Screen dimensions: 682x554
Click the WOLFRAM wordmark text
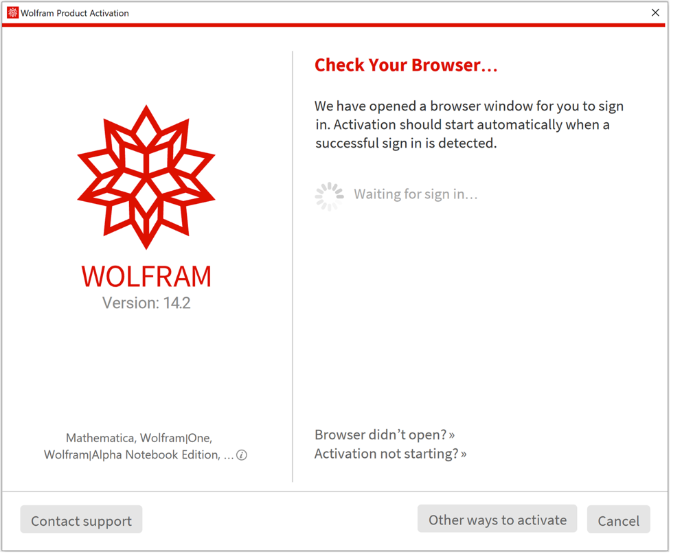(146, 276)
